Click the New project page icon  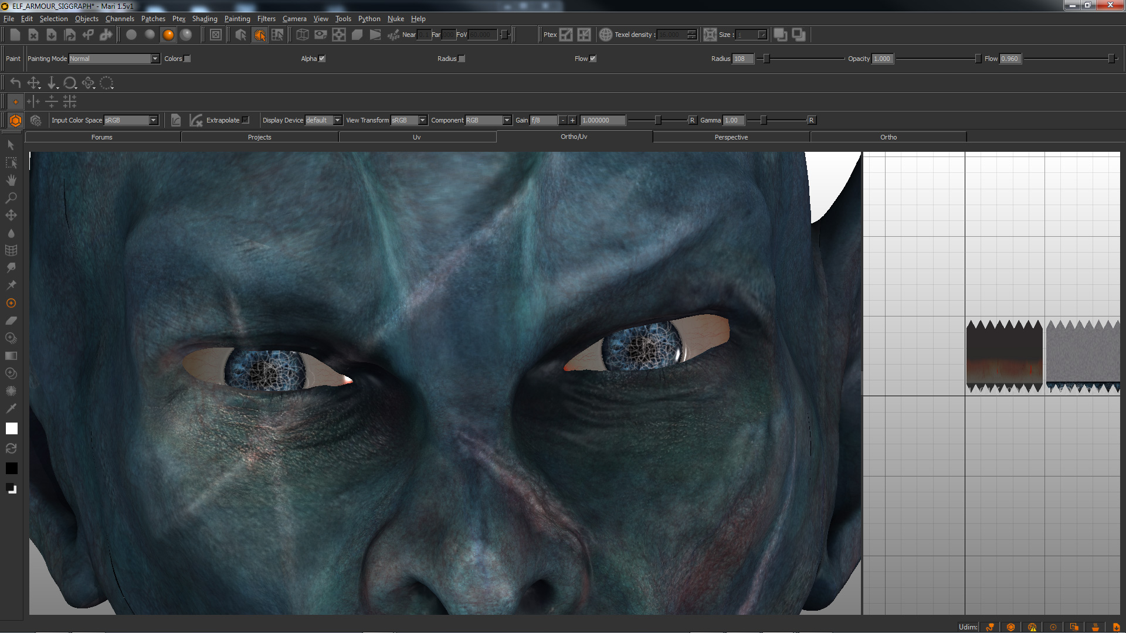15,35
